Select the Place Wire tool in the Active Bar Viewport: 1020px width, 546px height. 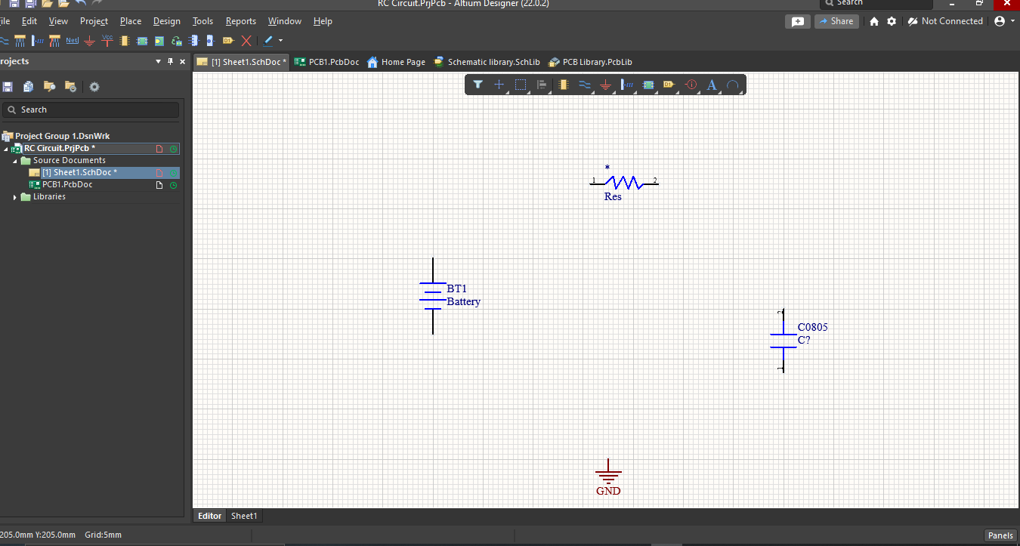pos(584,85)
